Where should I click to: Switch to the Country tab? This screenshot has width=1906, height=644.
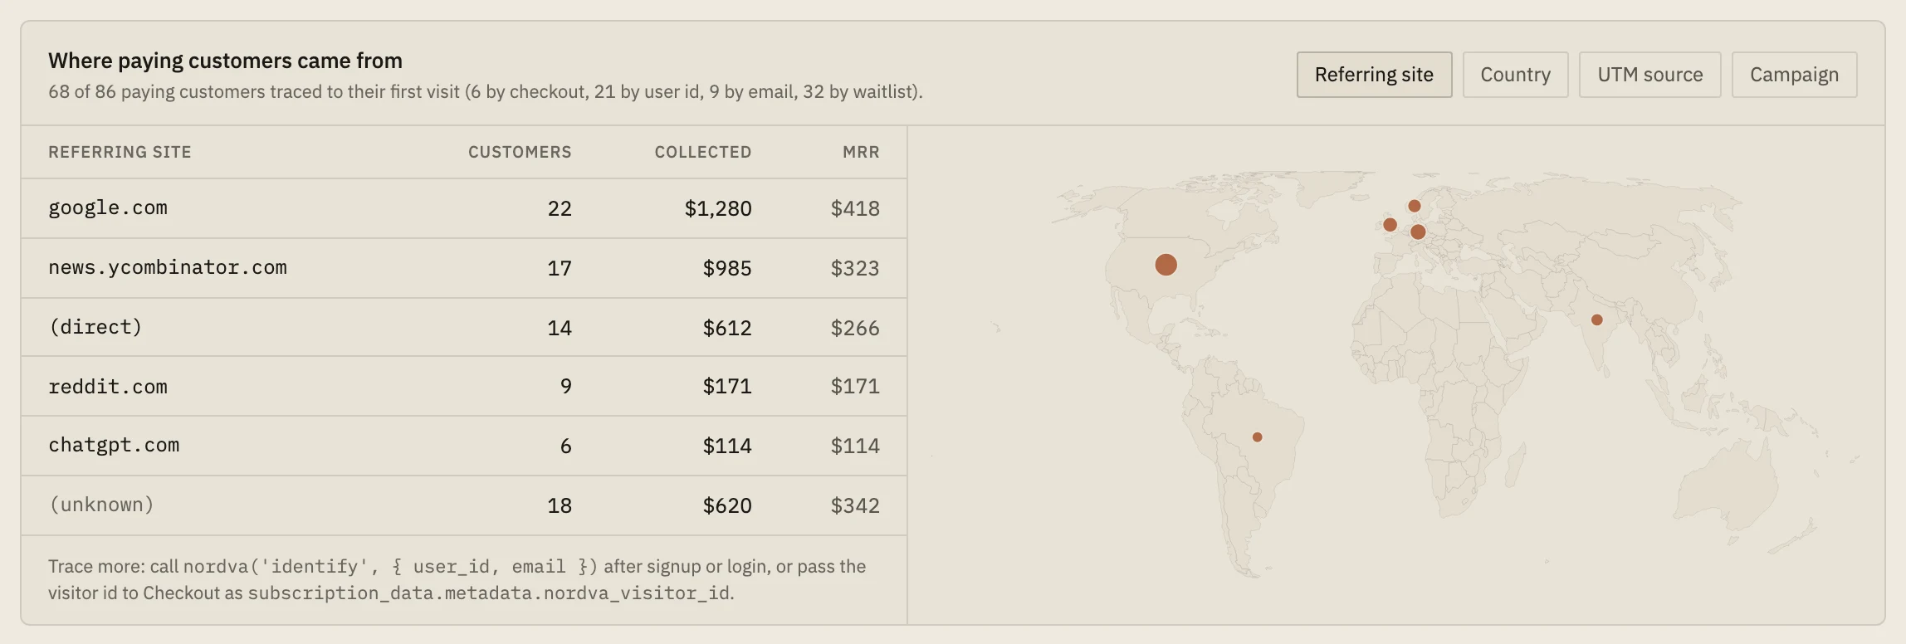click(x=1515, y=75)
